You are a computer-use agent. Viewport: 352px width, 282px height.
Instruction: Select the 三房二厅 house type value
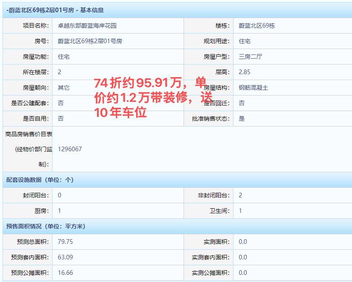click(250, 57)
